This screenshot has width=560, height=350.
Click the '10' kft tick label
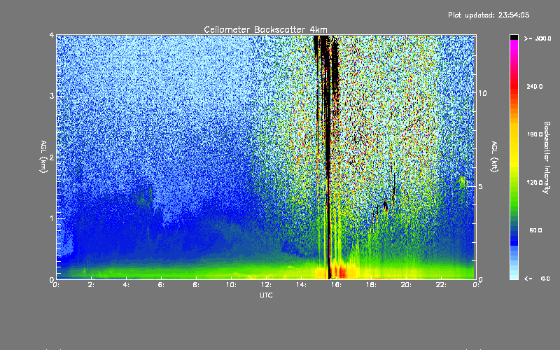(x=482, y=93)
